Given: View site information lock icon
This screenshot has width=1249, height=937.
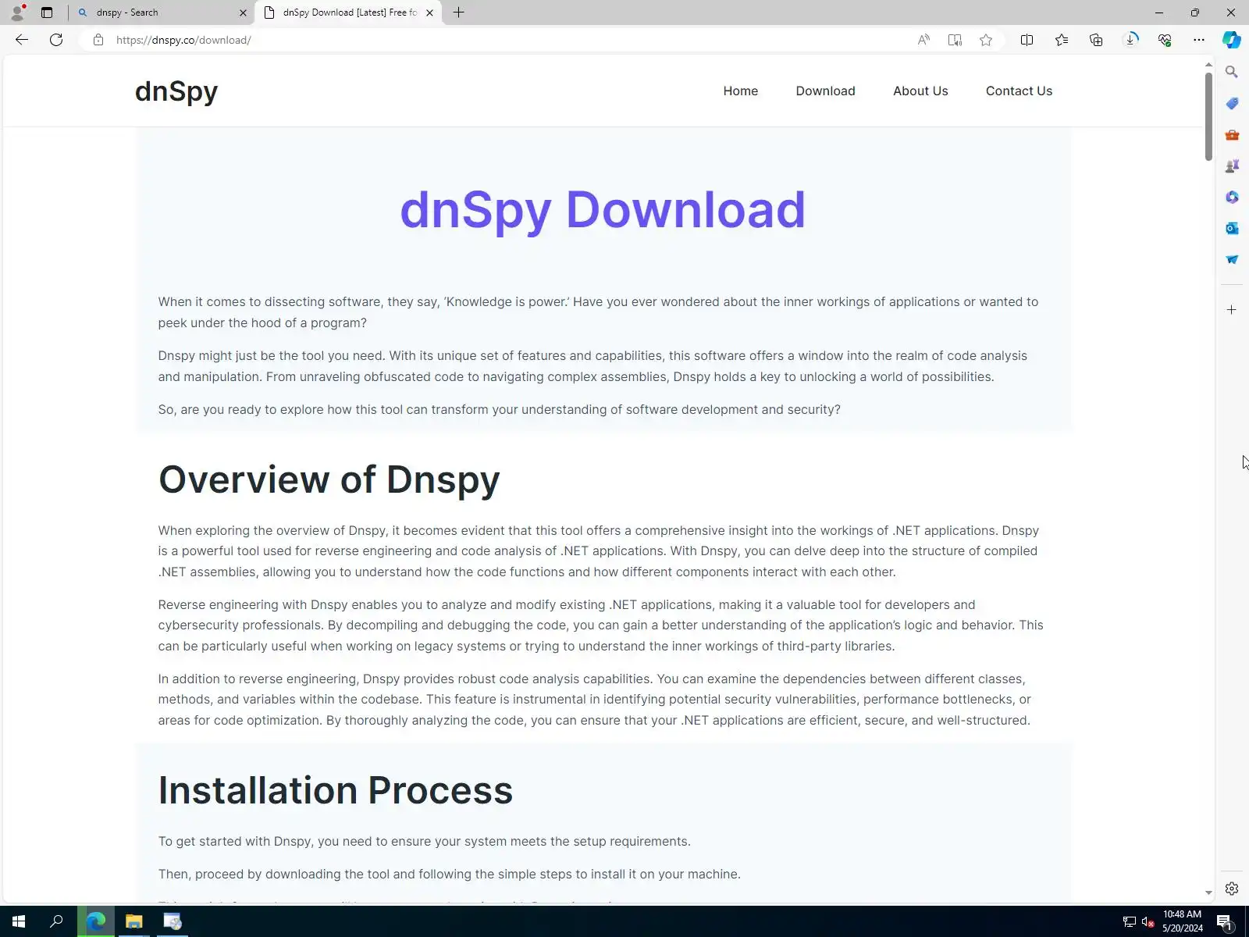Looking at the screenshot, I should point(98,40).
